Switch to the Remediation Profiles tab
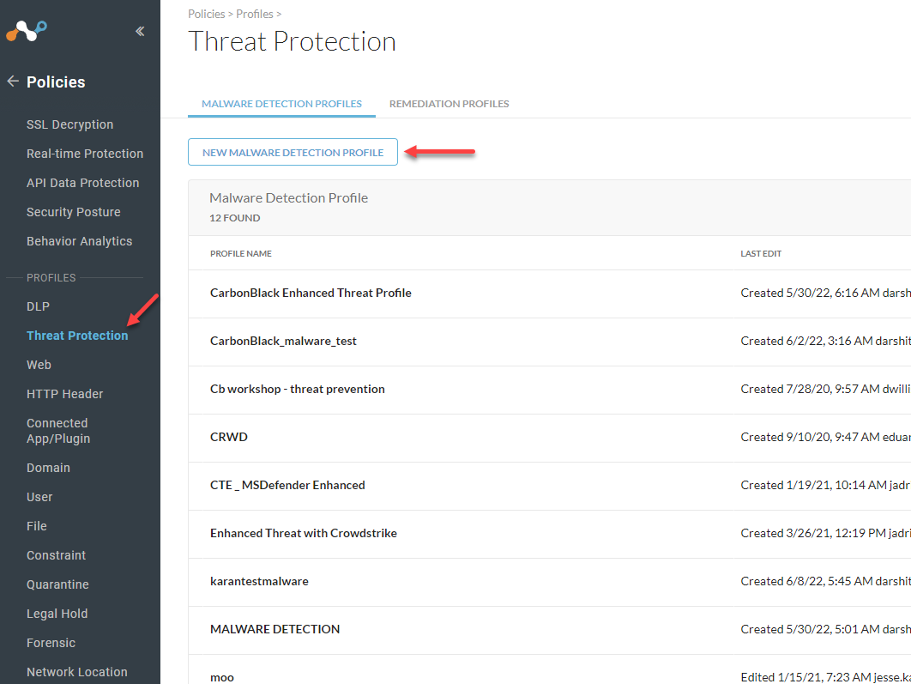The width and height of the screenshot is (911, 684). [x=449, y=103]
